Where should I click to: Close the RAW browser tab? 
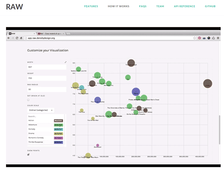[34, 34]
